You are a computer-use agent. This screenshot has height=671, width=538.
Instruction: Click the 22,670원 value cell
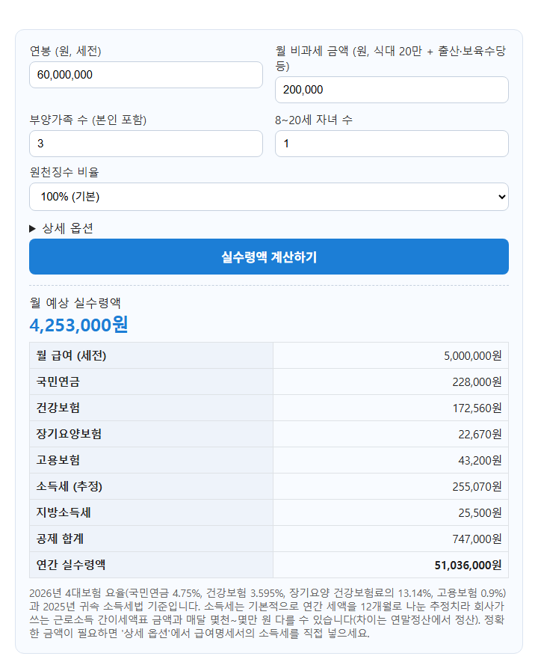point(391,434)
